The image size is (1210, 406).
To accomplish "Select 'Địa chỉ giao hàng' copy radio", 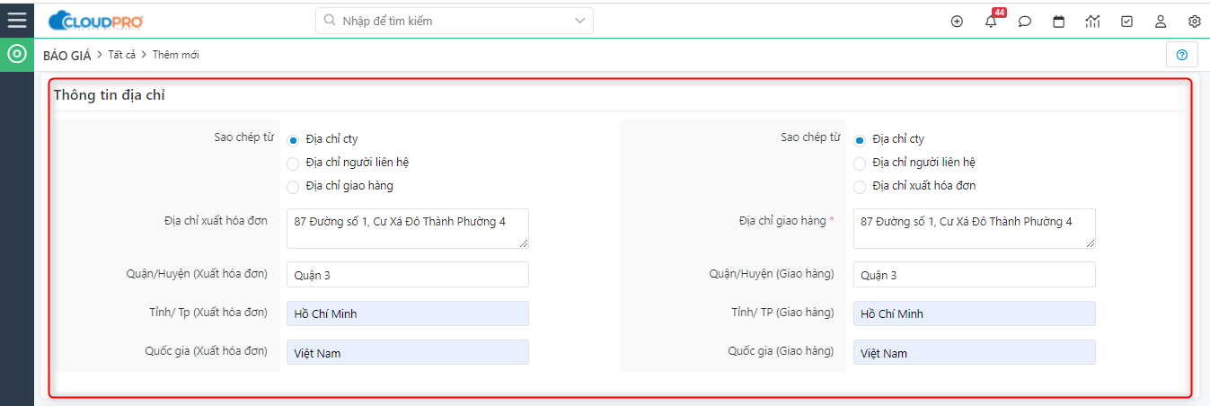I will coord(293,187).
